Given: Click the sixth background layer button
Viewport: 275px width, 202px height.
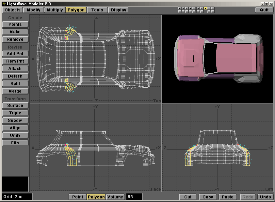Looking at the screenshot, I should tap(198, 12).
